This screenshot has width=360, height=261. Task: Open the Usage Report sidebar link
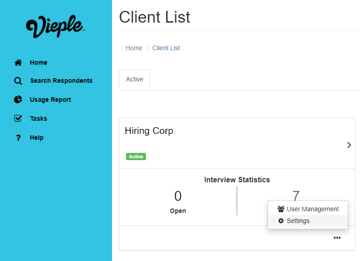tap(50, 100)
